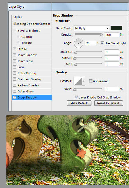Viewport: 129px width, 188px height.
Task: Uncheck the Drop Shadow checkbox
Action: click(15, 97)
